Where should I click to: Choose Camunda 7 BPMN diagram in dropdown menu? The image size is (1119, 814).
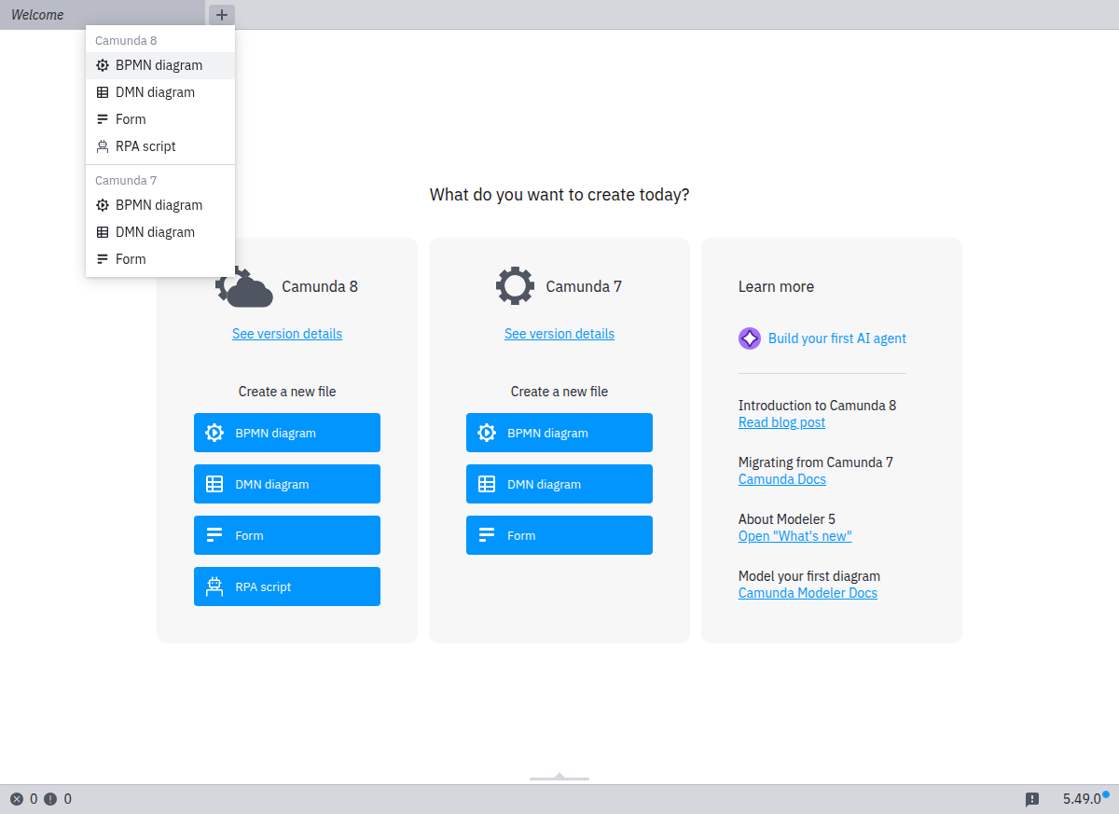[x=160, y=205]
